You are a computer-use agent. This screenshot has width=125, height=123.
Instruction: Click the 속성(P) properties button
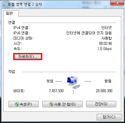23,104
